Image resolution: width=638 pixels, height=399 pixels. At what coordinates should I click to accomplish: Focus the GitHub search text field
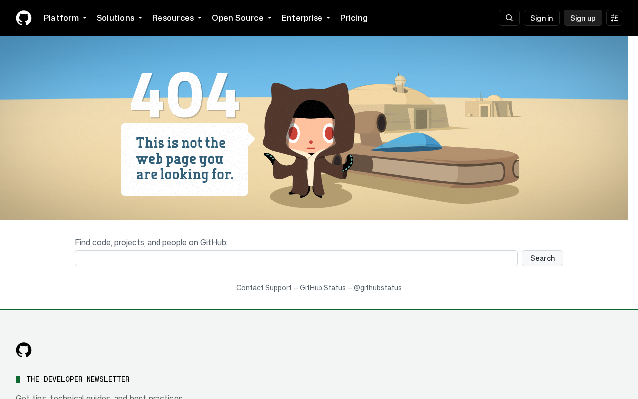click(296, 258)
